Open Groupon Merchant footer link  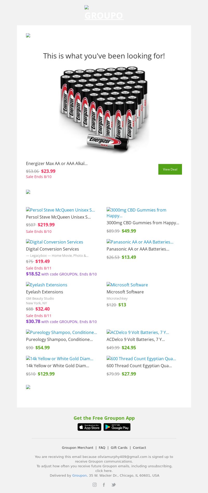pyautogui.click(x=77, y=448)
